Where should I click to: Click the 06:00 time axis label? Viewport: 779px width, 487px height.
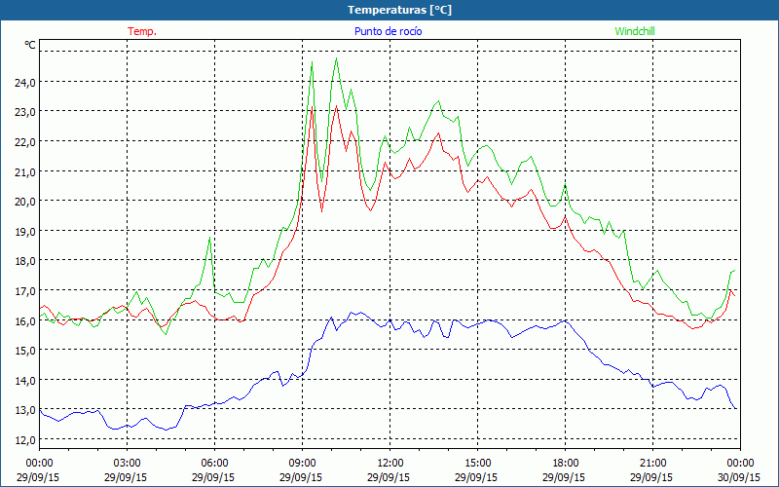(x=214, y=464)
